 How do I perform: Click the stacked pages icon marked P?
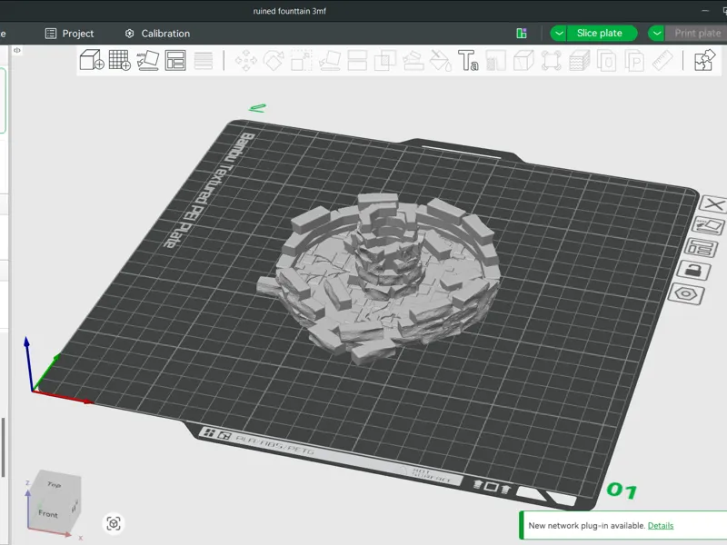(634, 61)
